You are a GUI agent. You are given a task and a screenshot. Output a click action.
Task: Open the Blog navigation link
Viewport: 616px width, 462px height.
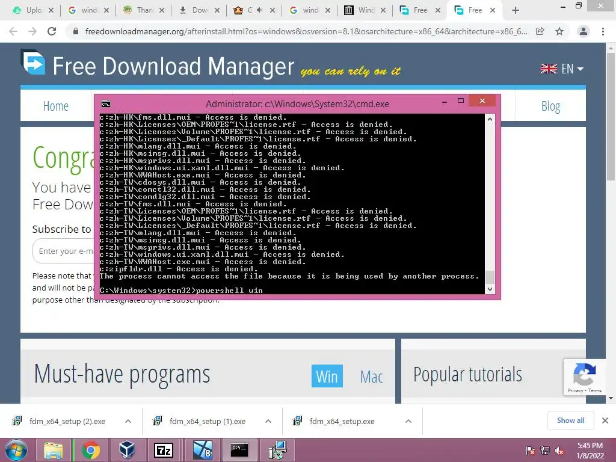click(x=551, y=106)
